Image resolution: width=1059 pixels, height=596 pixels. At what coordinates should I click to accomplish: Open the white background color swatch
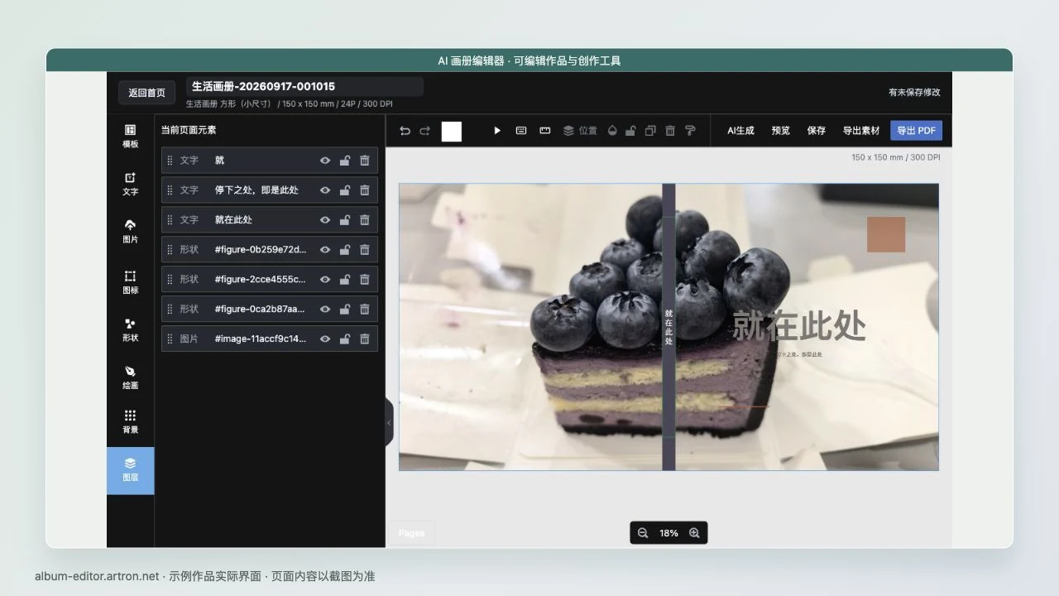pos(452,131)
